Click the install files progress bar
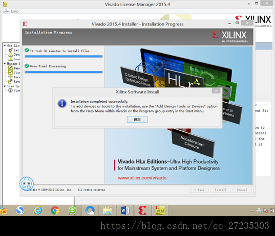The height and width of the screenshot is (236, 275). tap(64, 56)
